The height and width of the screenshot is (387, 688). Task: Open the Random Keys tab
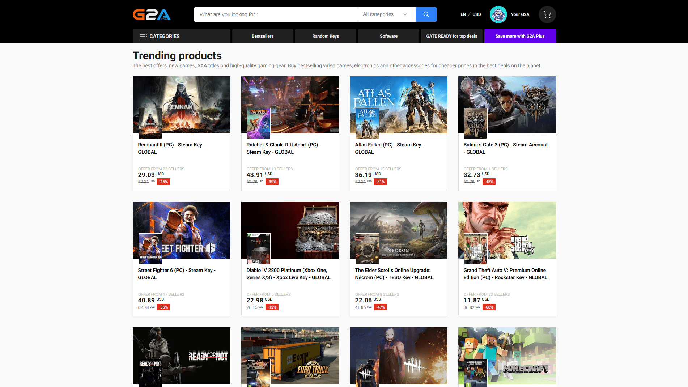325,36
